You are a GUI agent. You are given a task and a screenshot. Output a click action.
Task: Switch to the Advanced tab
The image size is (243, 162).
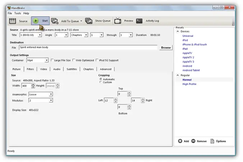point(106,69)
